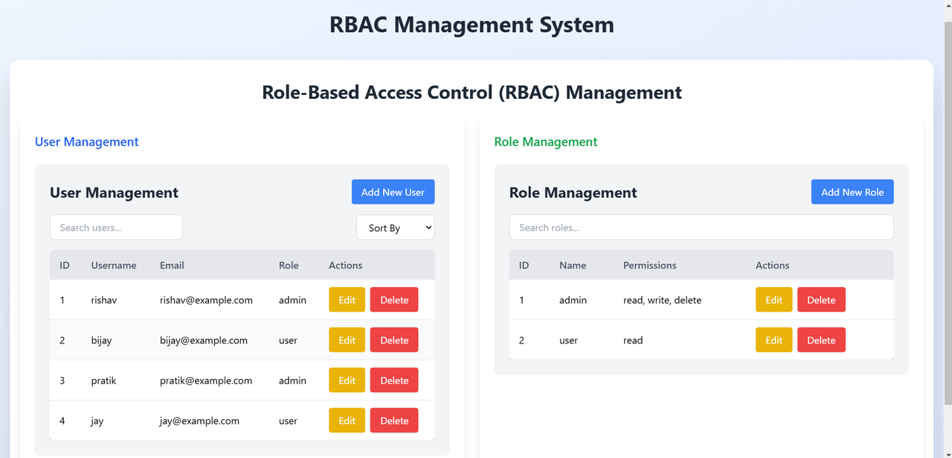Image resolution: width=952 pixels, height=458 pixels.
Task: Click the RBAC Management System title
Action: point(472,25)
